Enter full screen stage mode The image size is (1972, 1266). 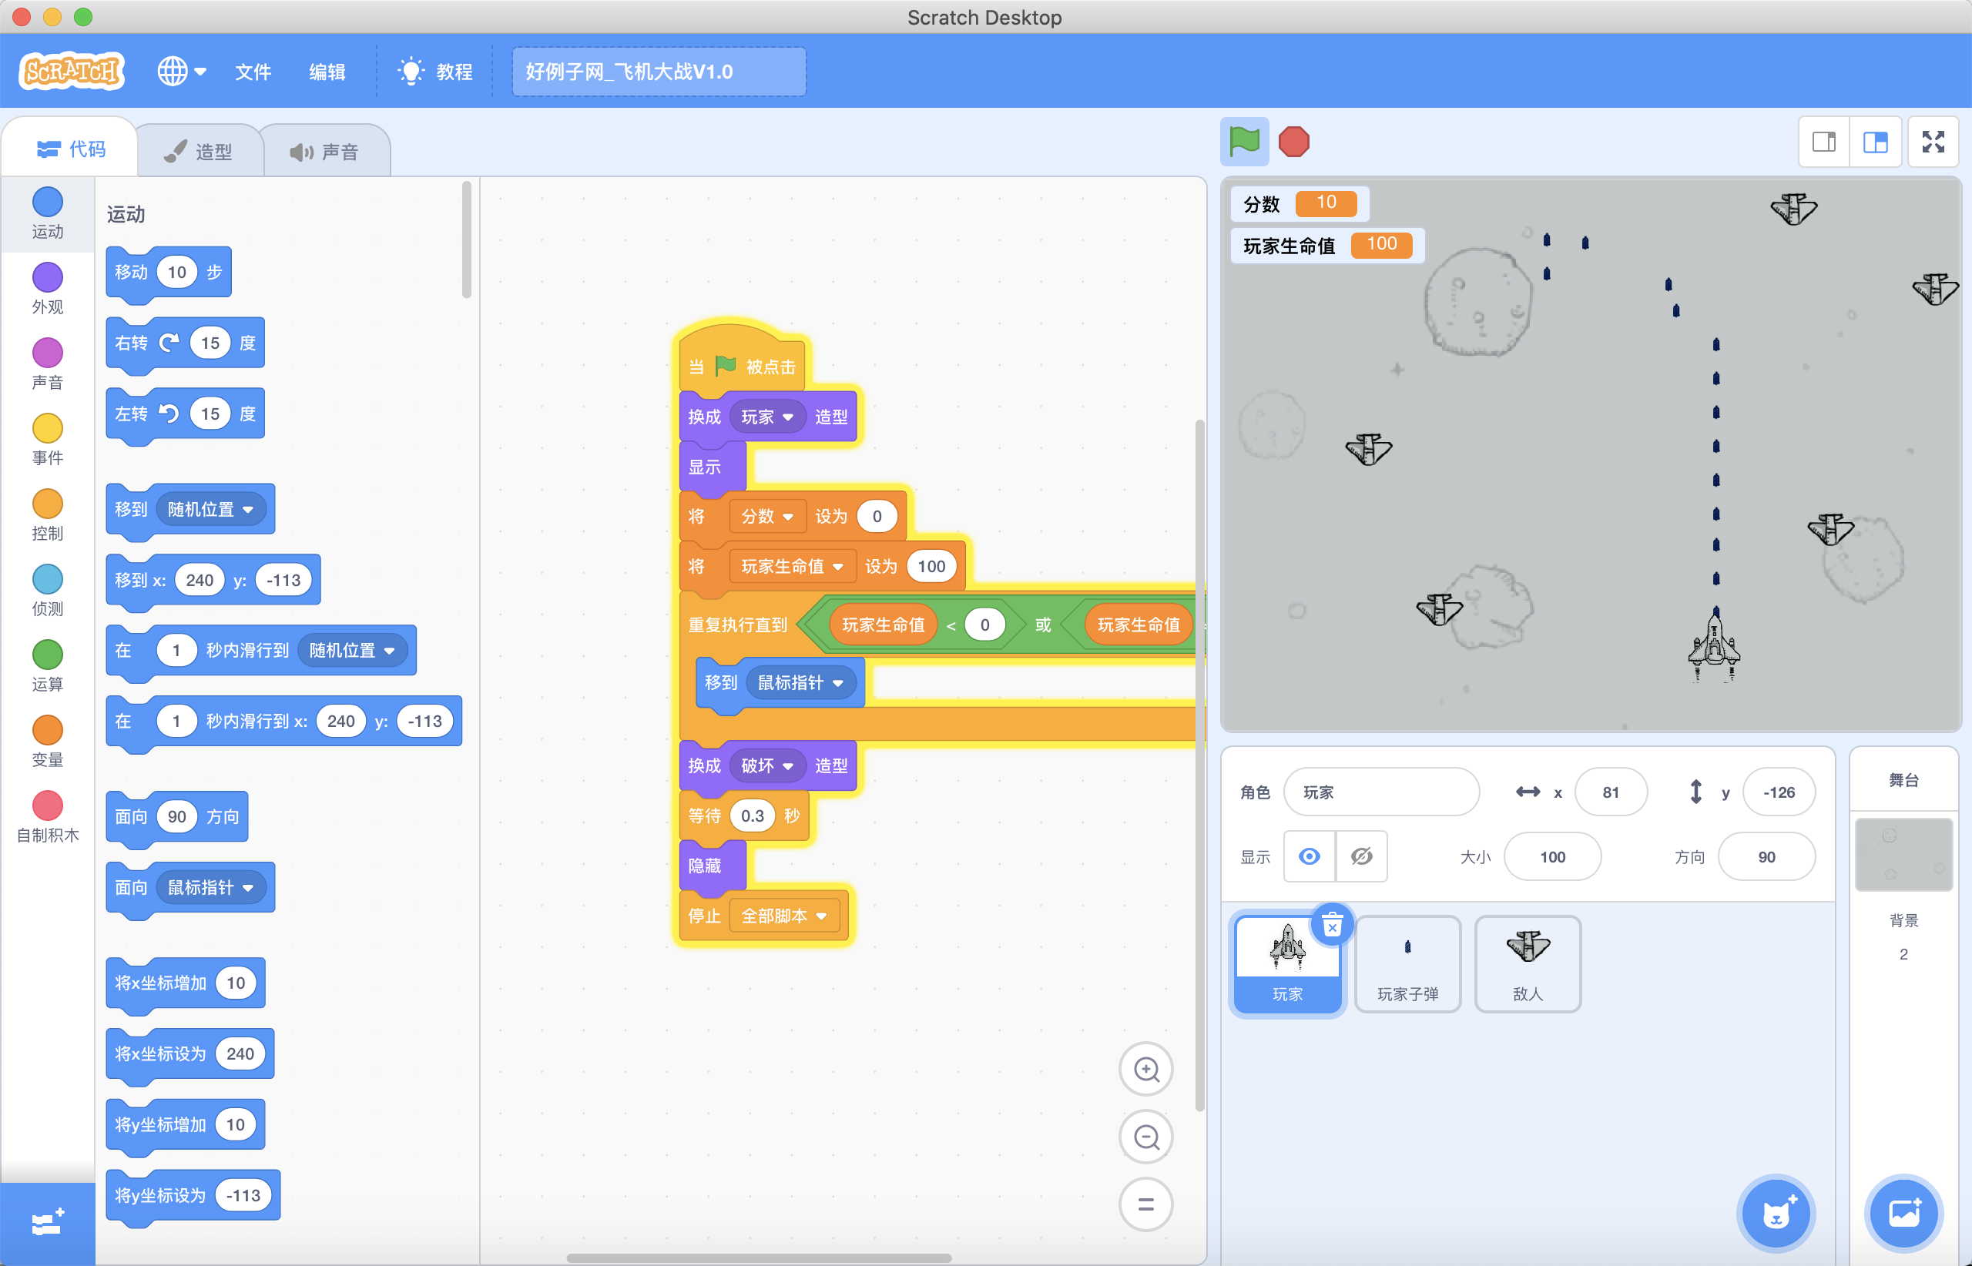tap(1933, 142)
